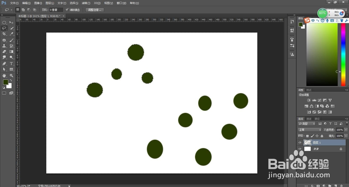Screen dimensions: 349x187
Task: Select the Clone Stamp tool
Action: click(4, 46)
